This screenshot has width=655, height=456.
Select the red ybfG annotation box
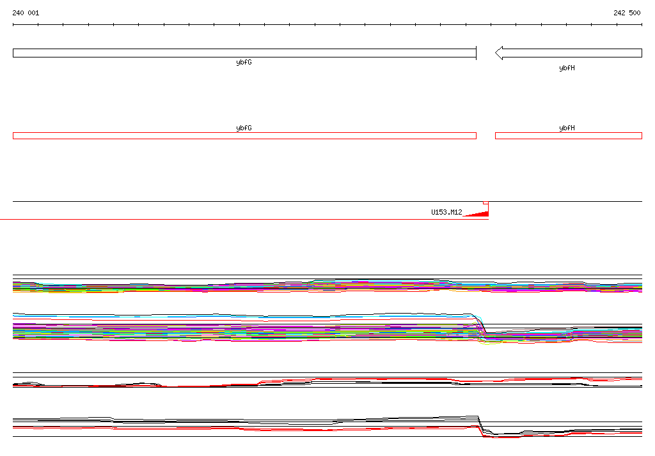pos(244,135)
